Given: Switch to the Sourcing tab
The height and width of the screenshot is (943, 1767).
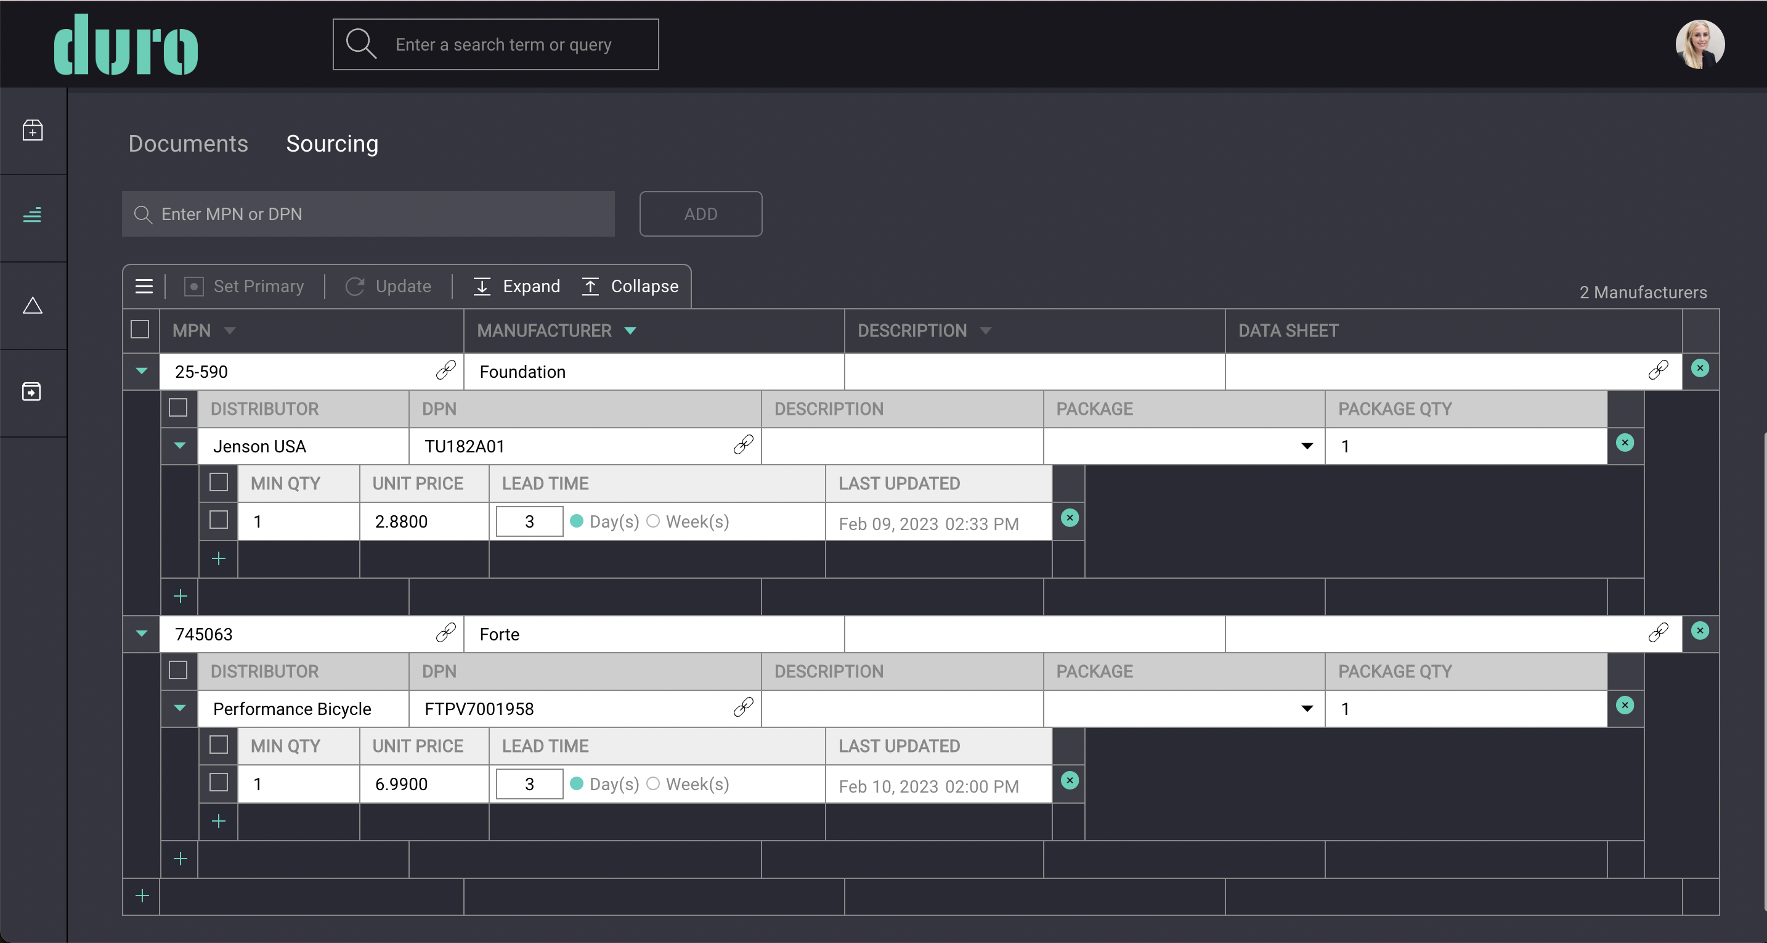Looking at the screenshot, I should click(x=332, y=144).
